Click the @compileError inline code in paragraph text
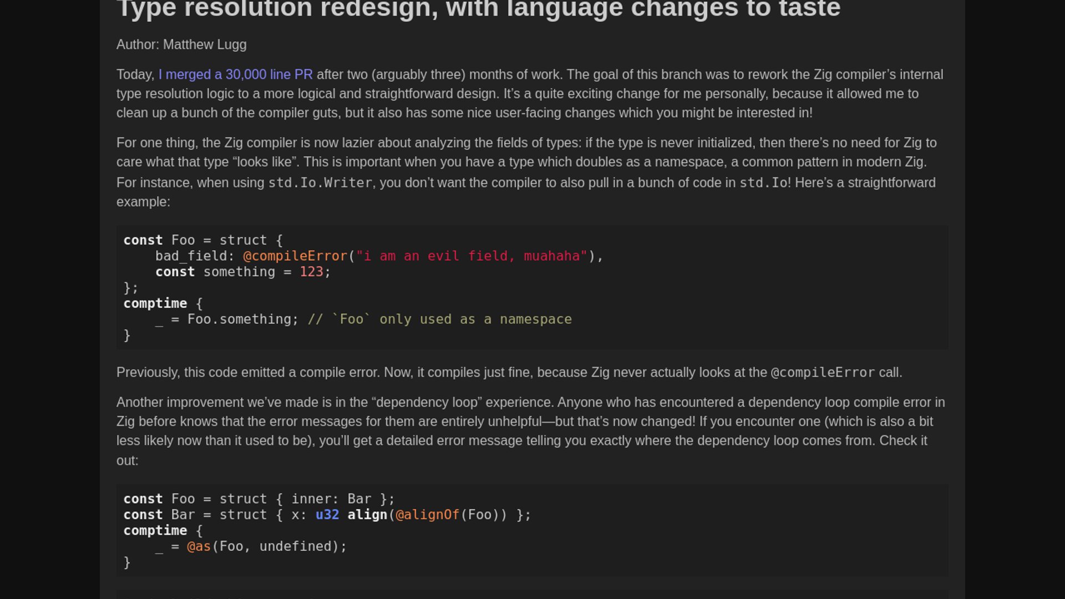The width and height of the screenshot is (1065, 599). click(x=822, y=373)
